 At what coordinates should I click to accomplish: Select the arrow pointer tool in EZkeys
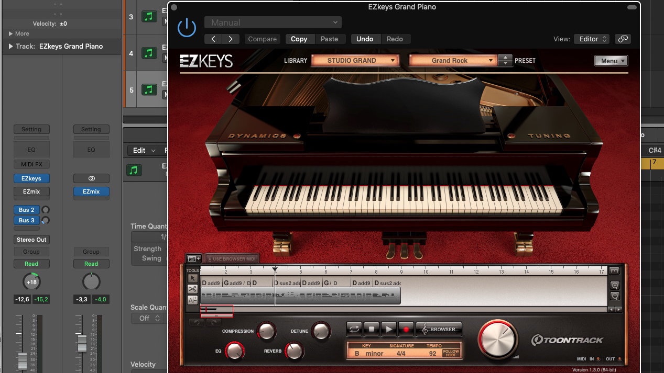192,278
